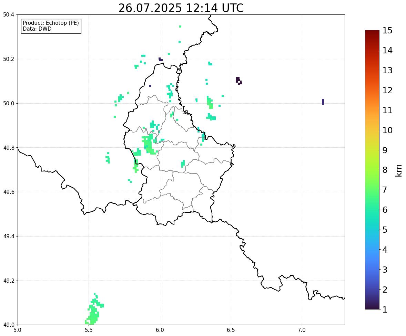The image size is (406, 336).
Task: Select the colorbar tick label 8
Action: point(385,170)
